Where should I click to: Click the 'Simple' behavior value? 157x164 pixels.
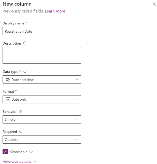pos(10,119)
